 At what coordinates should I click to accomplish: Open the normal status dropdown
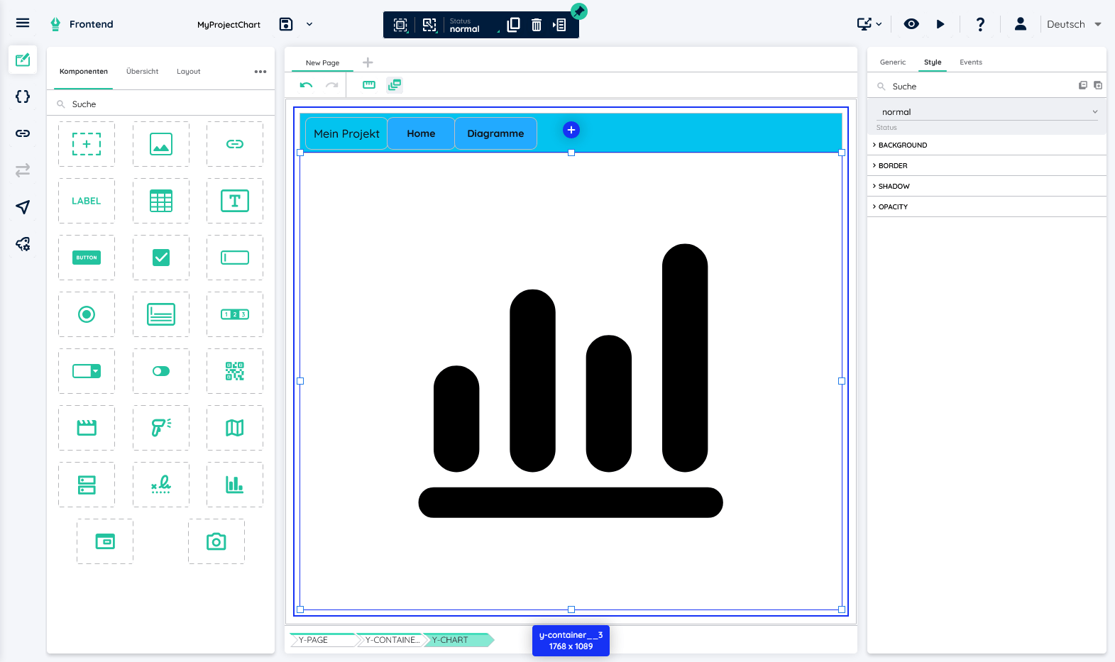pyautogui.click(x=987, y=112)
